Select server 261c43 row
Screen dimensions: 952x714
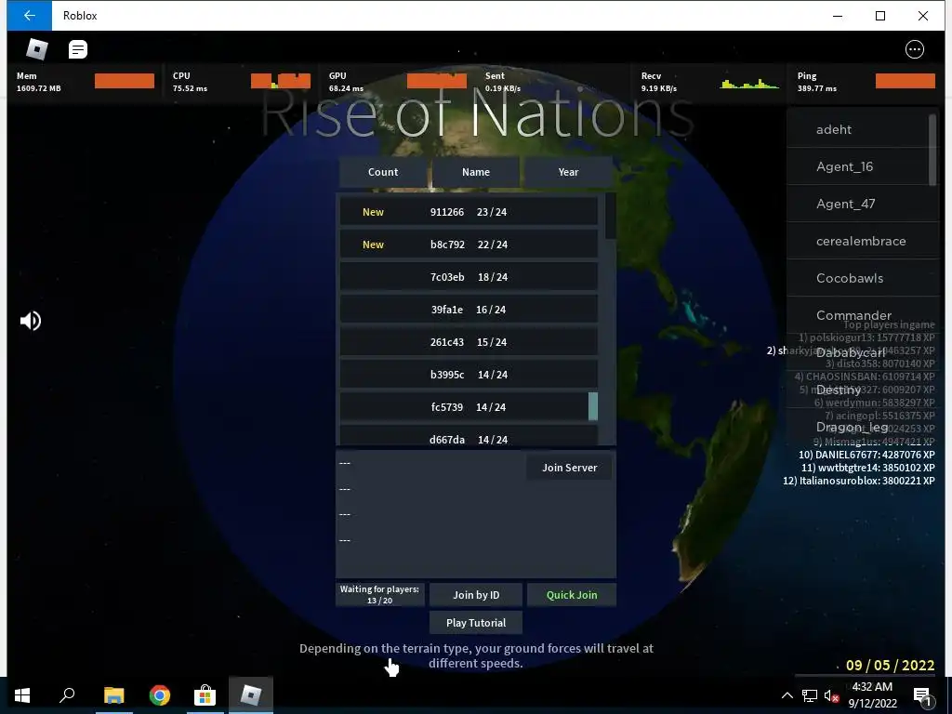[469, 342]
